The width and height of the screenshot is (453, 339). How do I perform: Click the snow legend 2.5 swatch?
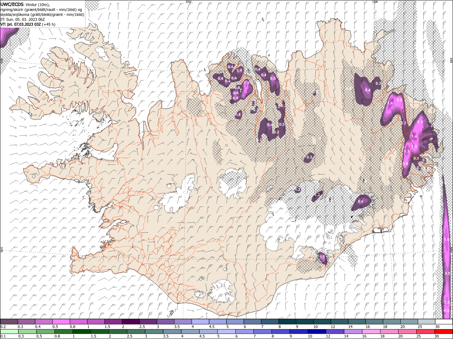point(148,322)
